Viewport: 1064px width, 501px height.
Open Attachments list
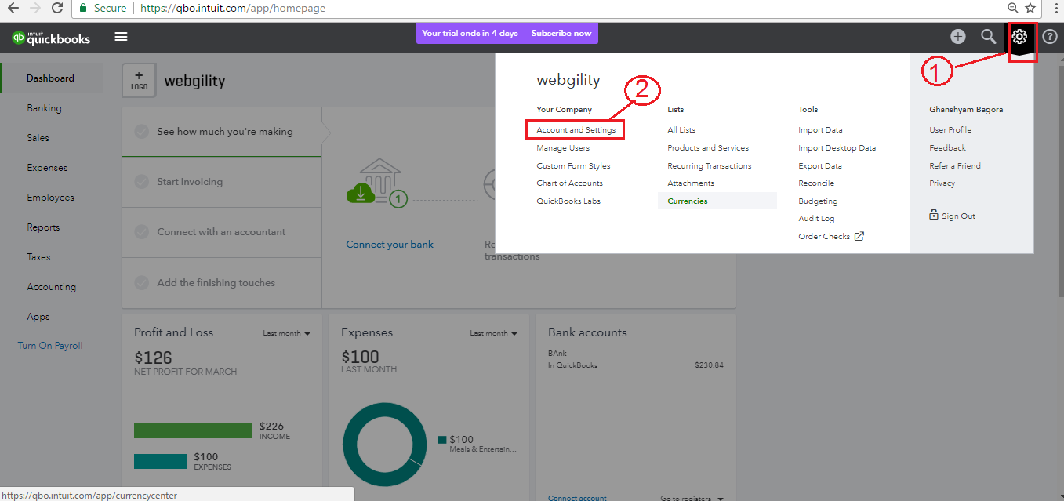tap(691, 183)
